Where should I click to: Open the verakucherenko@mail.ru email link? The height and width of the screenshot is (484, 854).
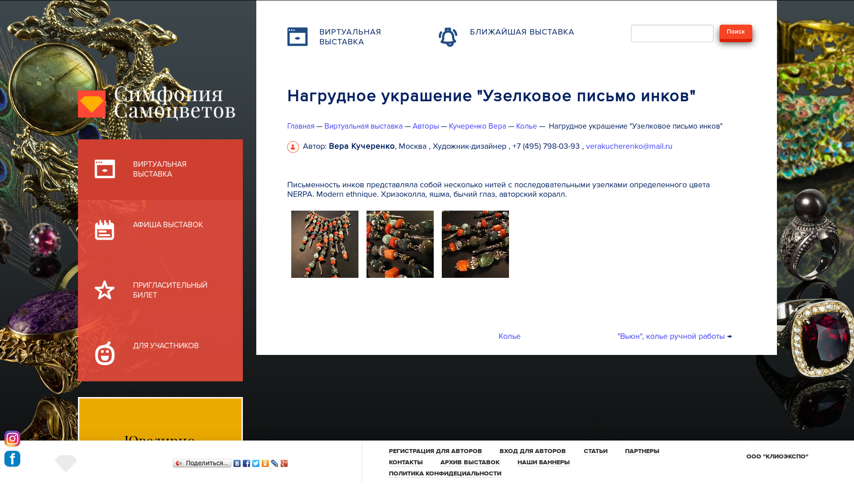[x=630, y=146]
